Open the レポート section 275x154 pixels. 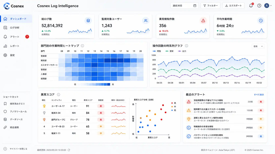pyautogui.click(x=16, y=46)
